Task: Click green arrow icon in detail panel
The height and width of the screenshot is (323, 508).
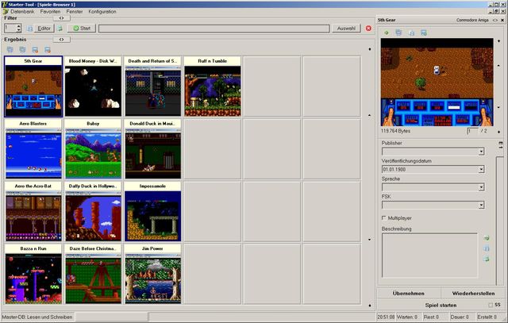Action: tap(387, 33)
